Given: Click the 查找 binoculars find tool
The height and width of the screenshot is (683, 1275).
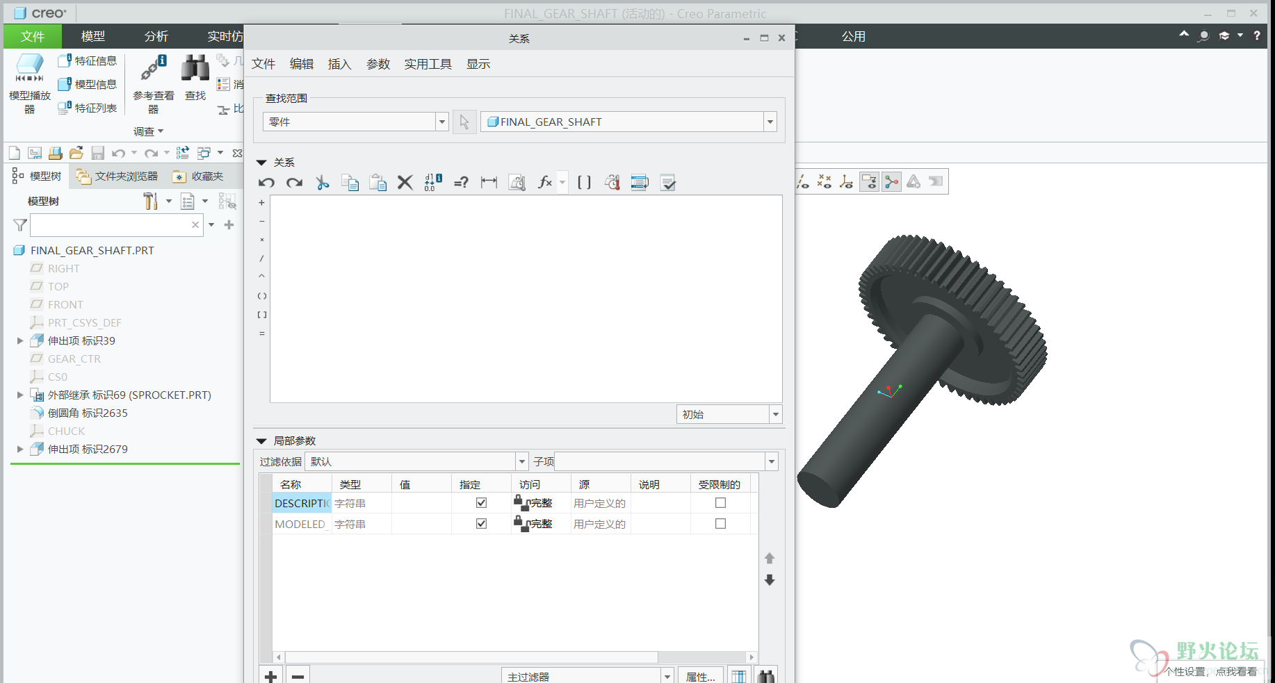Looking at the screenshot, I should tap(195, 78).
